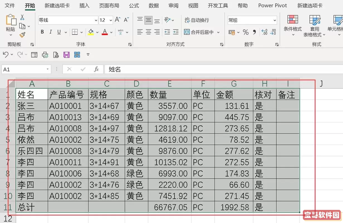
Task: Align text right
Action: [x=157, y=32]
